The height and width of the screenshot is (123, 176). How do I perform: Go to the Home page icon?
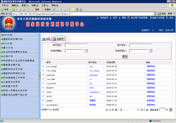coord(28,10)
